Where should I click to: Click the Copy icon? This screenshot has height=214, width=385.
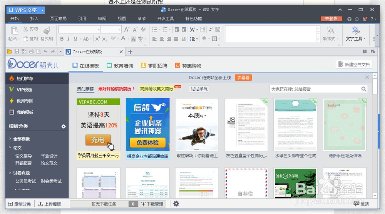(25, 39)
